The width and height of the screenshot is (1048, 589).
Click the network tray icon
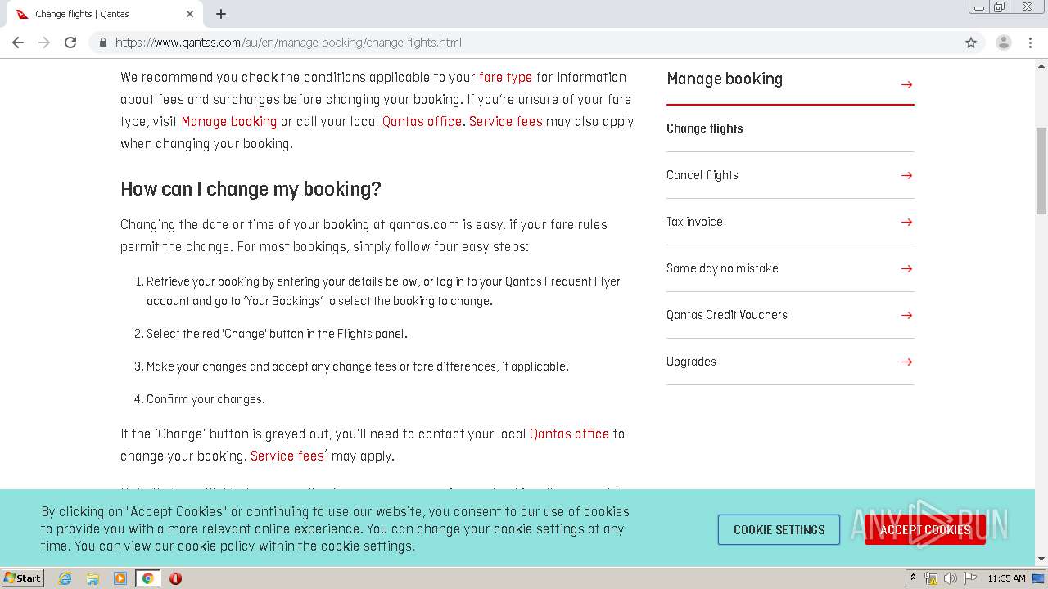931,578
